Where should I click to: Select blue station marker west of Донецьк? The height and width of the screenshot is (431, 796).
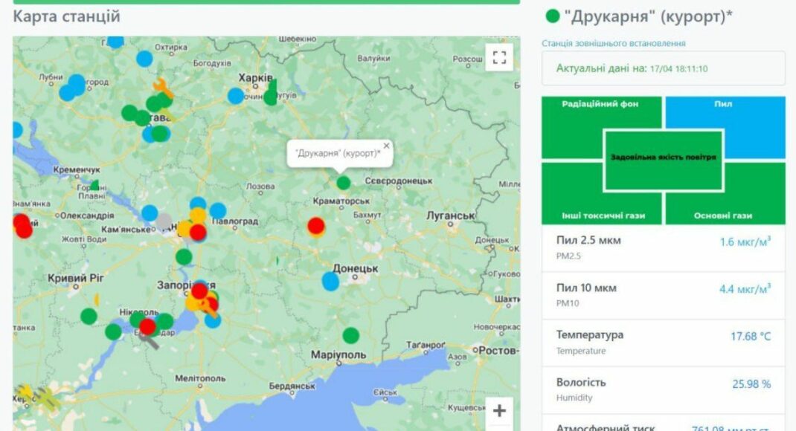[x=330, y=282]
